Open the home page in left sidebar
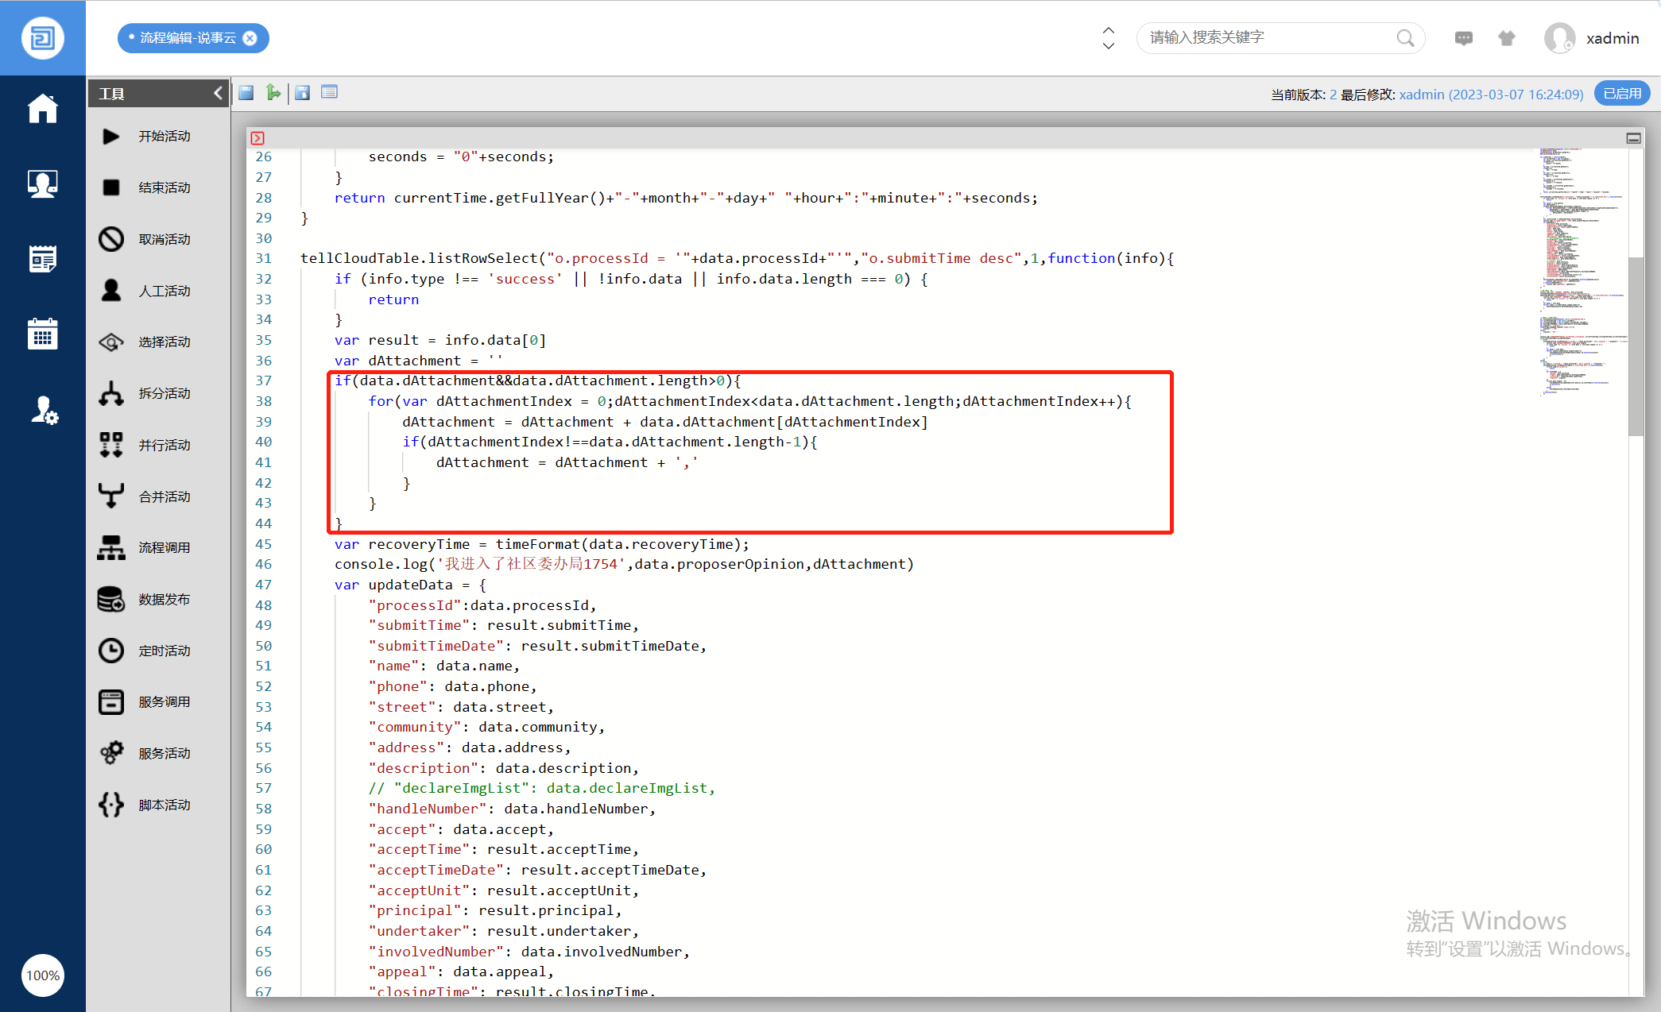Screen dimensions: 1661x1012 coord(43,109)
